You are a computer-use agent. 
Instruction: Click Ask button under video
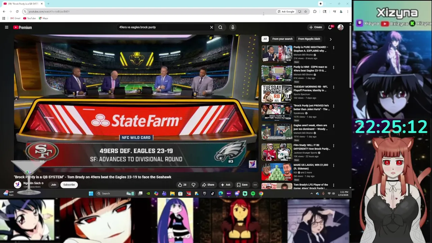point(225,185)
